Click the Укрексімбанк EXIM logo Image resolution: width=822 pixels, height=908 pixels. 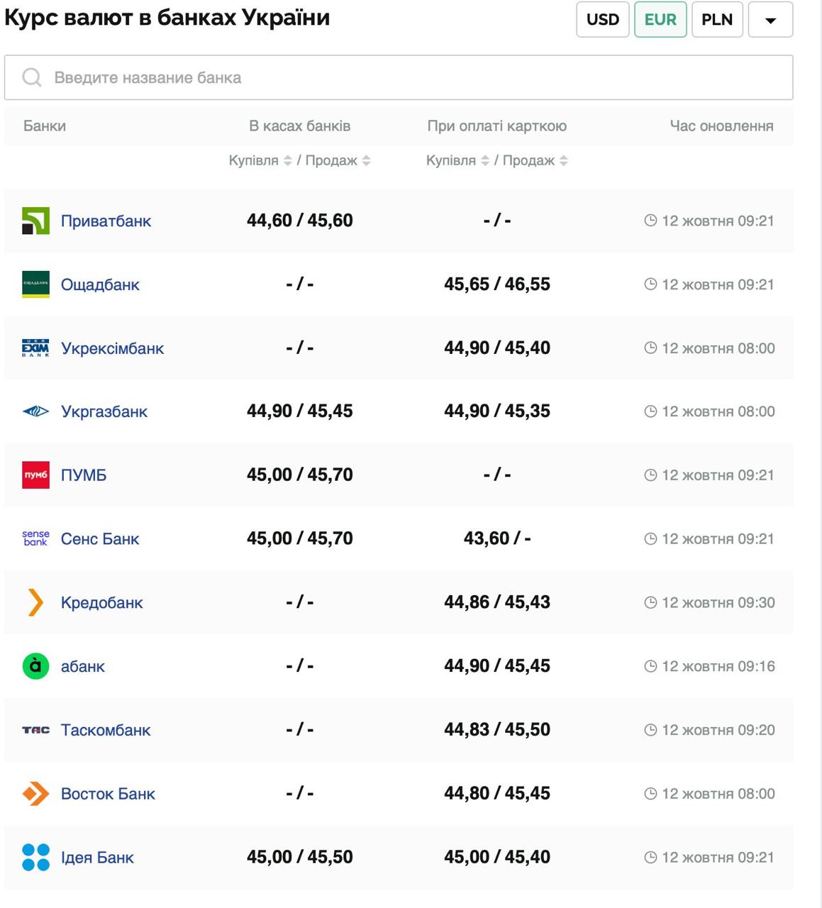[35, 348]
